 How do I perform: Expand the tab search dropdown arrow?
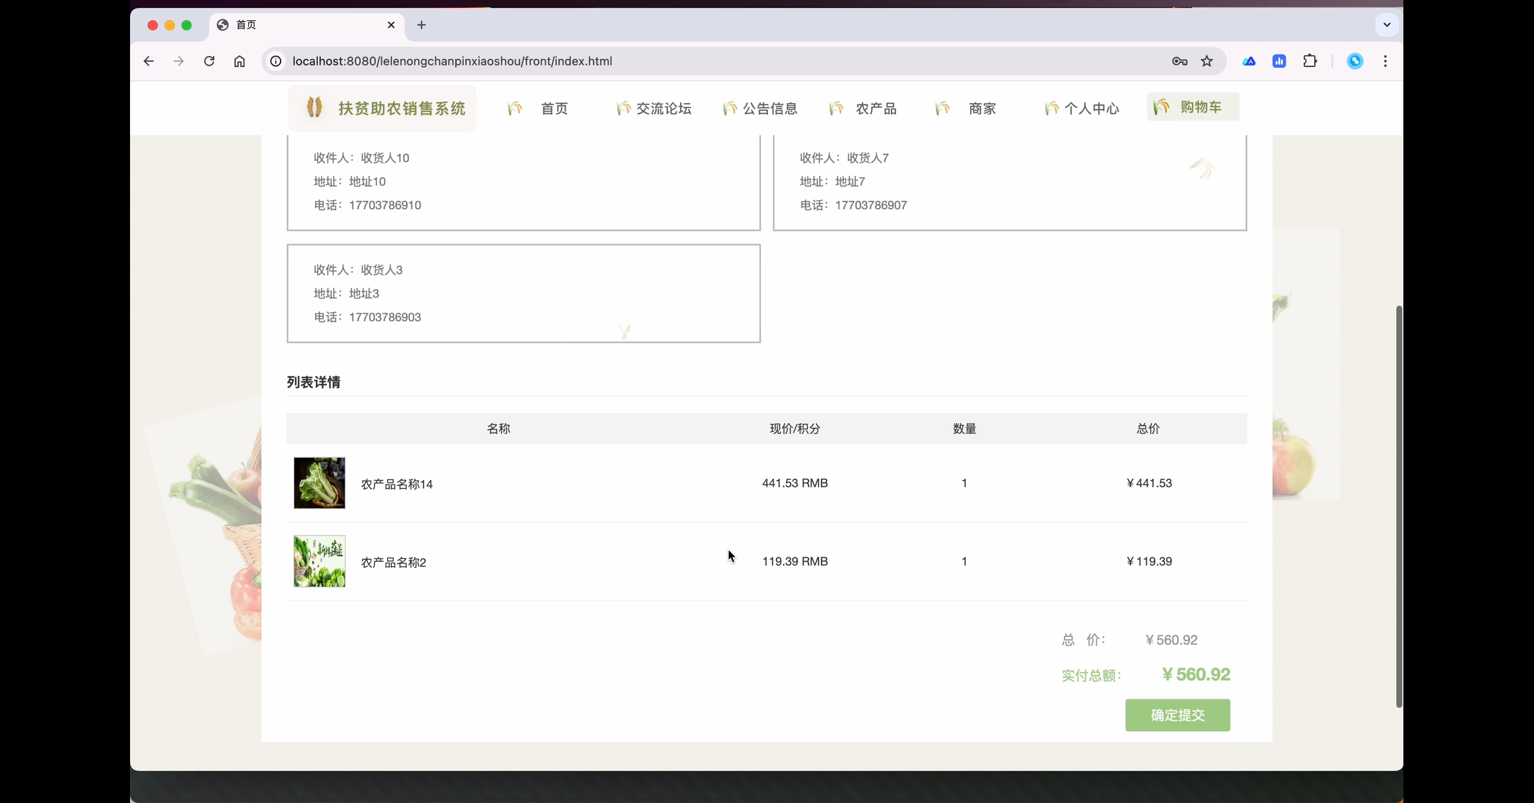click(x=1386, y=25)
